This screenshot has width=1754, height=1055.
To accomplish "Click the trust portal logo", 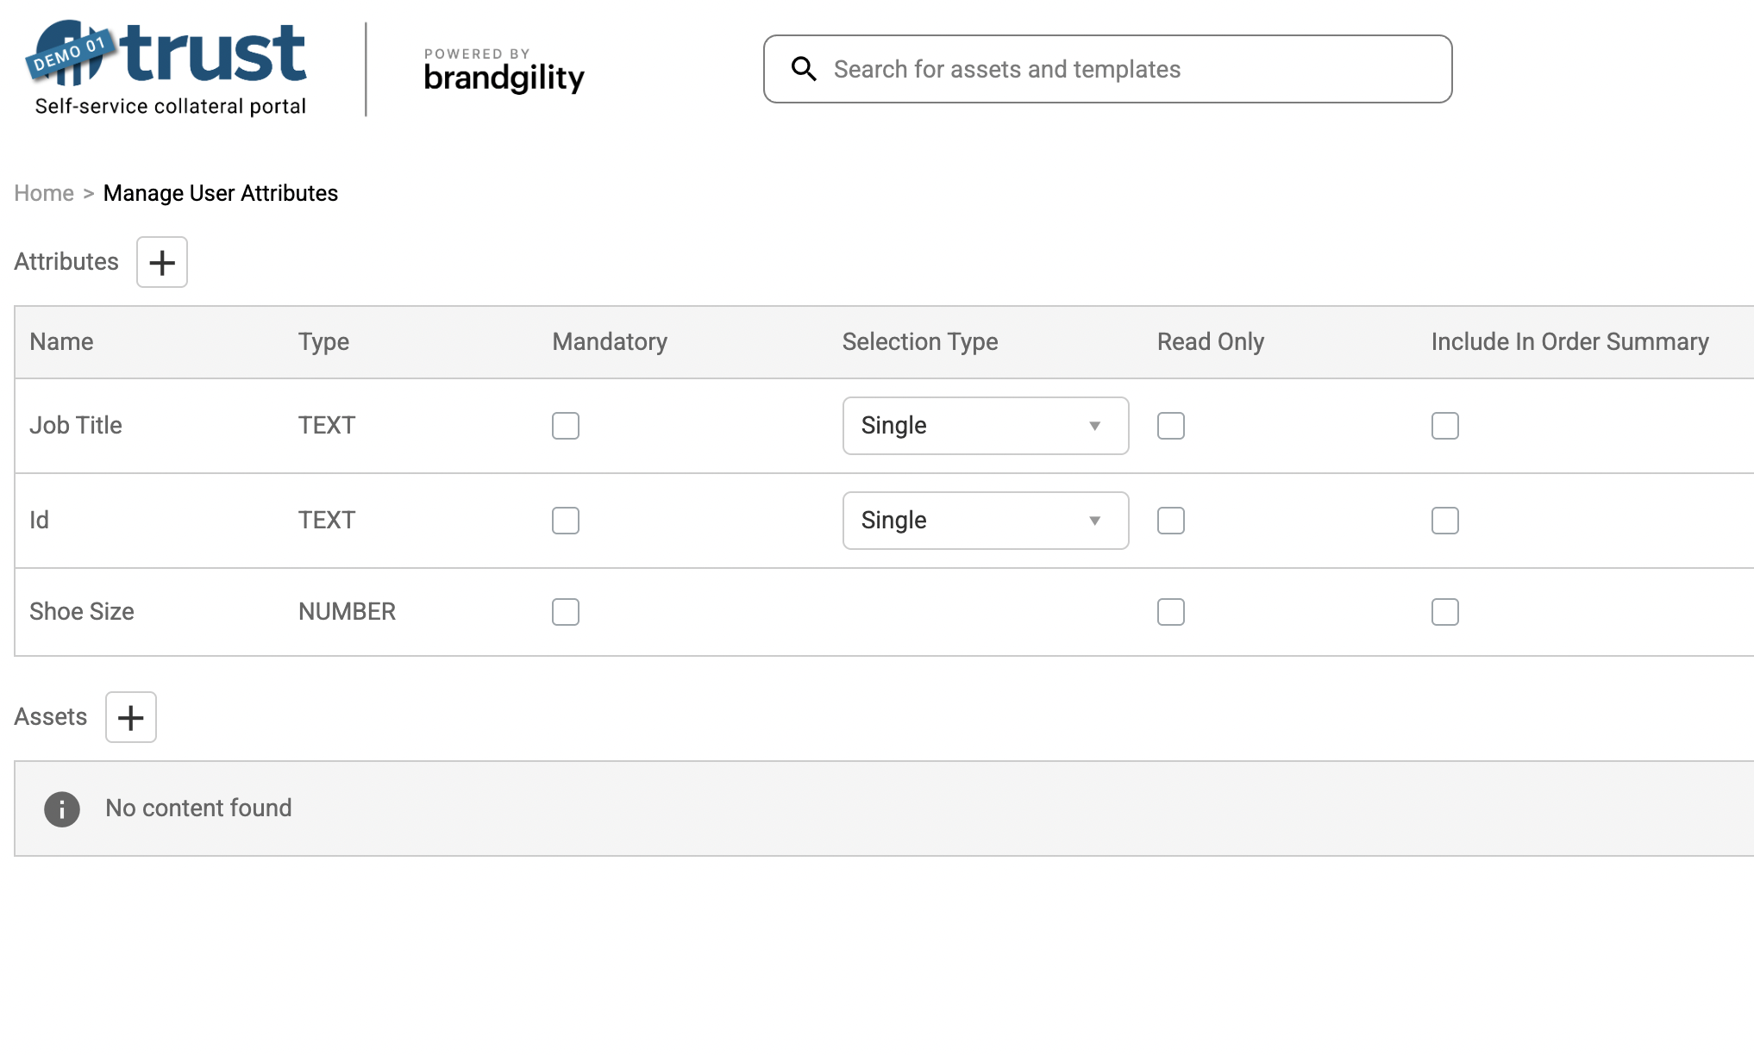I will pyautogui.click(x=170, y=67).
